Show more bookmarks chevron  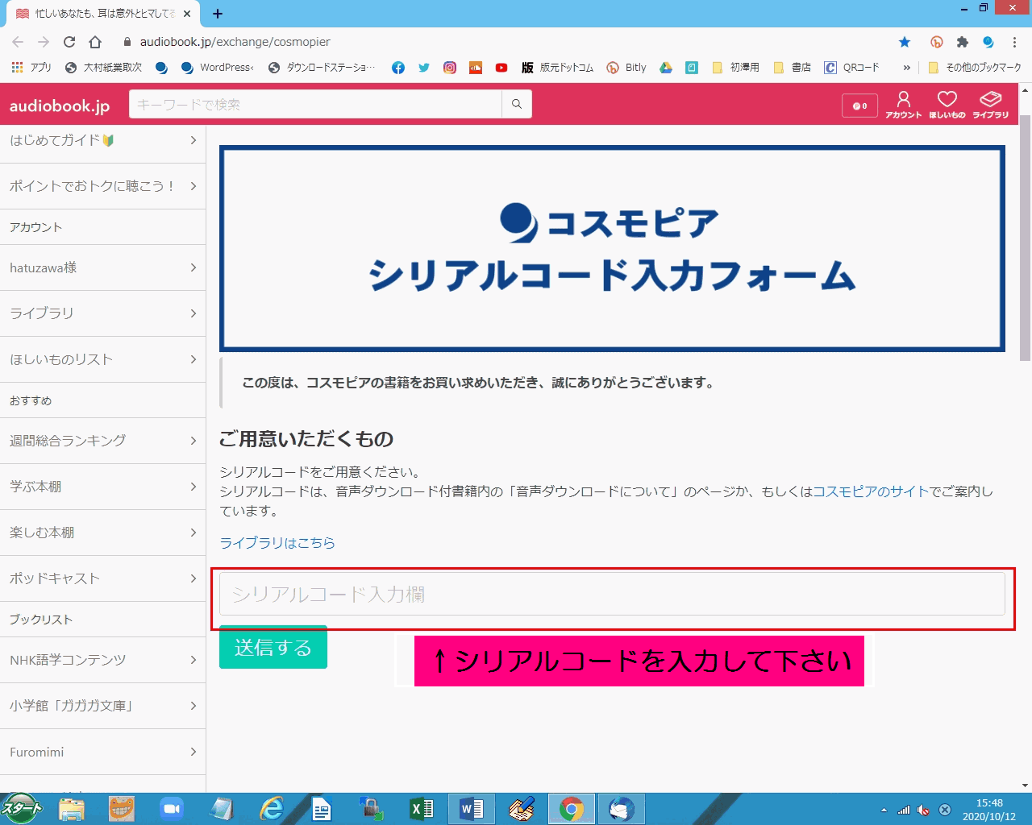(x=907, y=68)
